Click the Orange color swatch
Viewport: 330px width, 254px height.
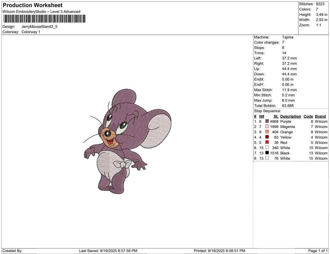[267, 132]
